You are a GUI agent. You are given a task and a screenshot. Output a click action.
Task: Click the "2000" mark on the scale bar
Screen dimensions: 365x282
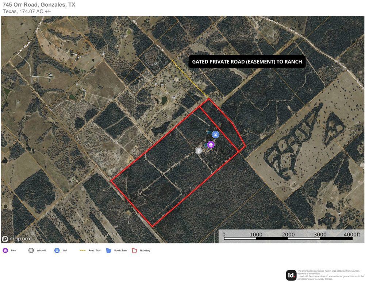[x=288, y=234]
